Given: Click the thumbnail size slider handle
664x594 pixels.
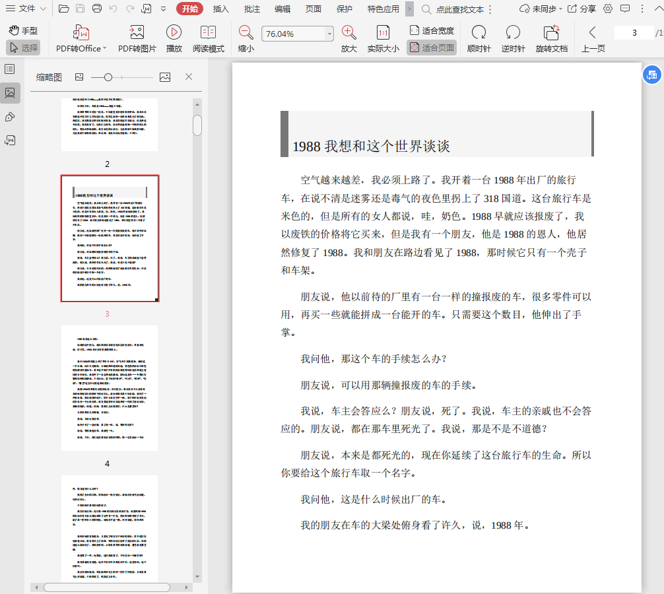Looking at the screenshot, I should point(108,77).
